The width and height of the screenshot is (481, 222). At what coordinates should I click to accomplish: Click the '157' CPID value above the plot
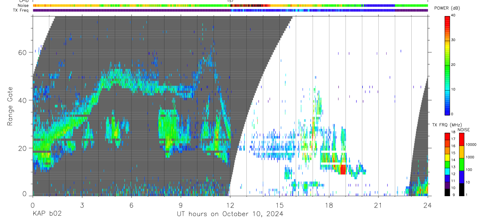[x=230, y=1]
